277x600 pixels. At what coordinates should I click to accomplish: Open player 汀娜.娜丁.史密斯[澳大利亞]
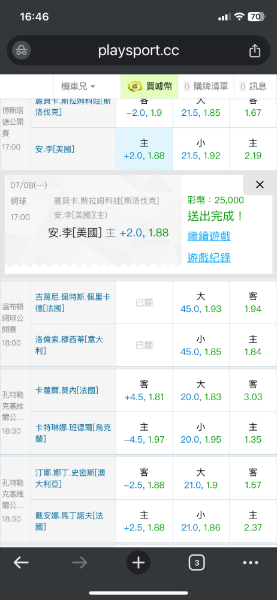70,478
